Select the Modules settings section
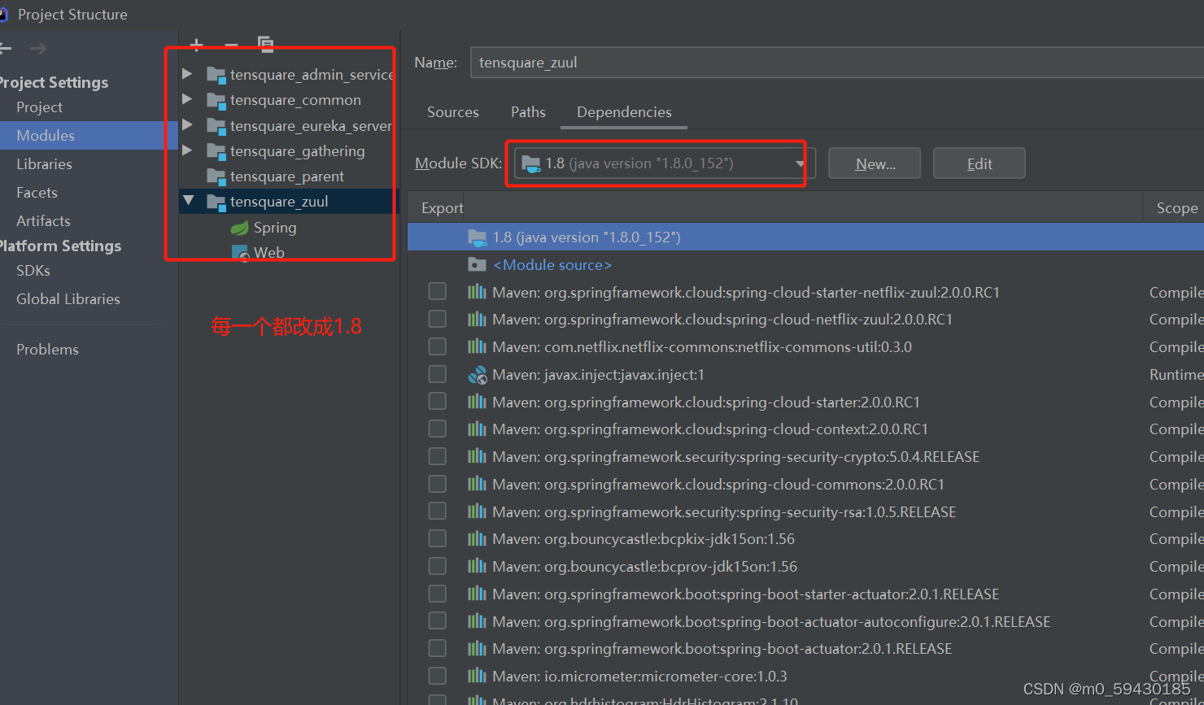The width and height of the screenshot is (1204, 705). [x=89, y=136]
